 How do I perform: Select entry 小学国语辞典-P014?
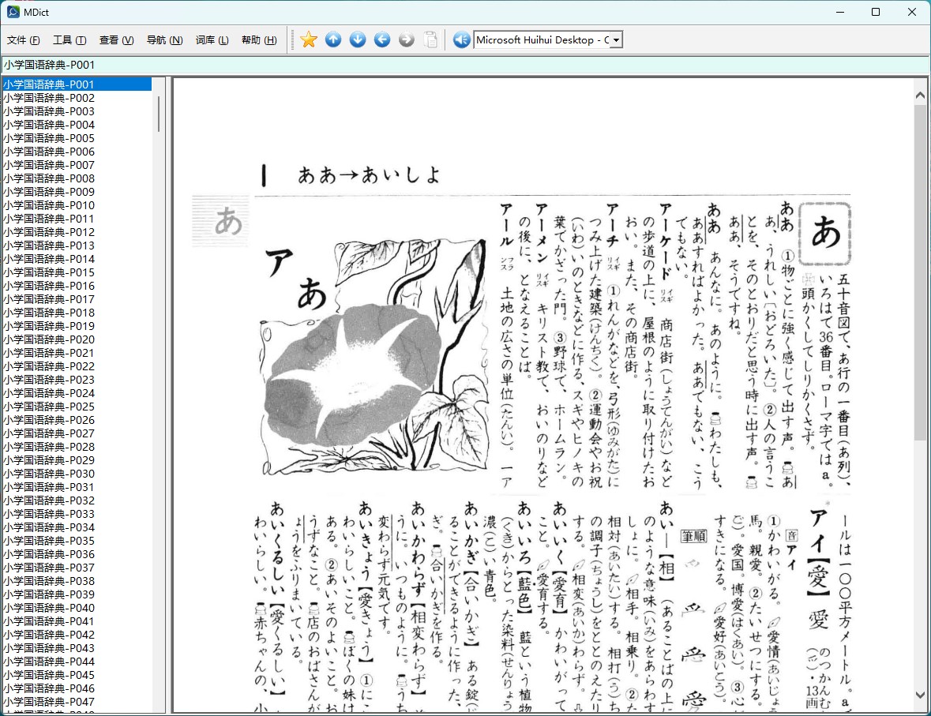[x=77, y=259]
